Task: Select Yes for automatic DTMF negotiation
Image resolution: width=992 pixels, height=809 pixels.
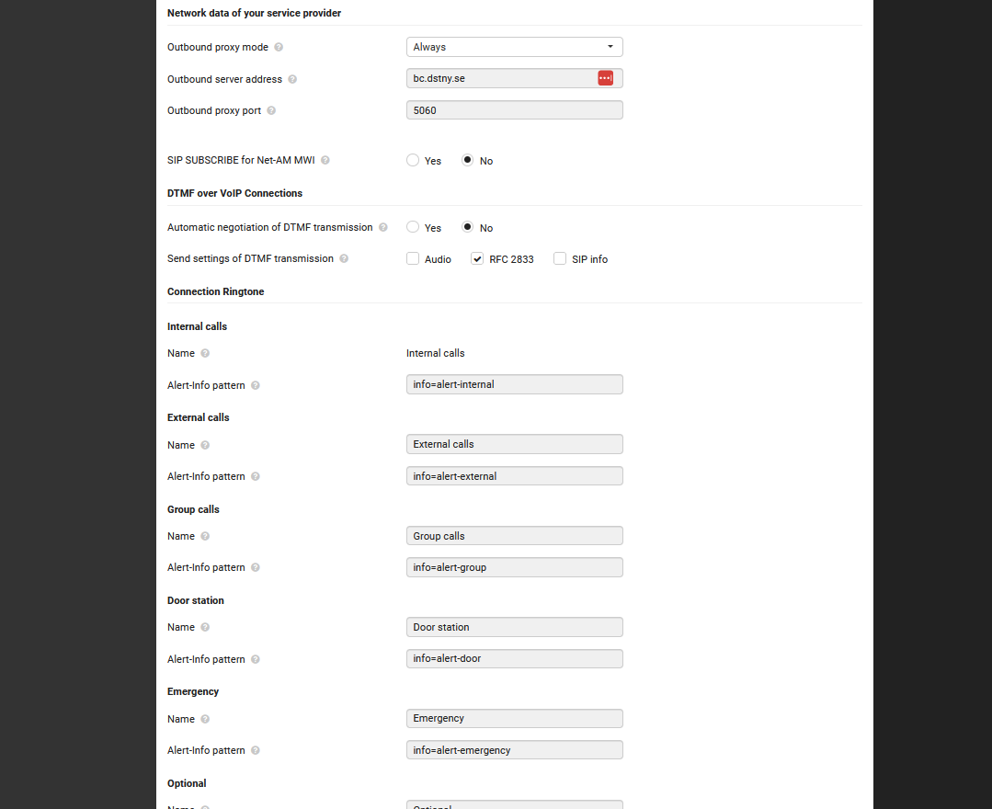Action: (413, 227)
